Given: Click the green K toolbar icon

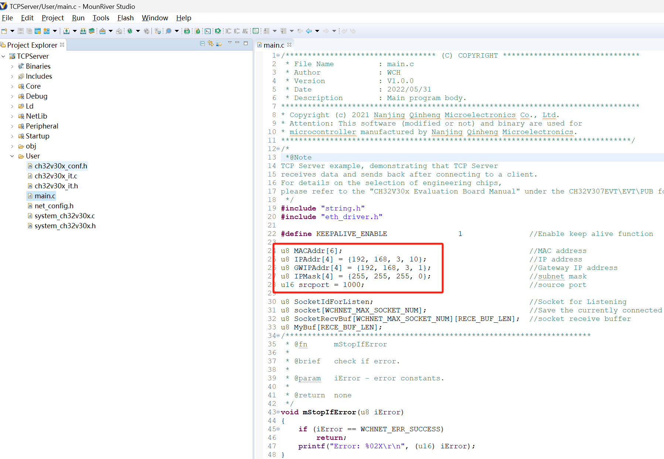Looking at the screenshot, I should coord(218,31).
